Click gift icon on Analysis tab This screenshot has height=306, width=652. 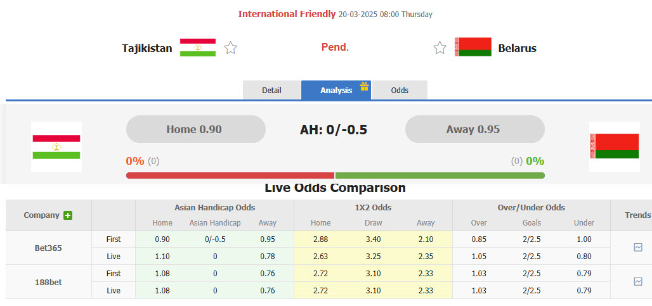(364, 86)
